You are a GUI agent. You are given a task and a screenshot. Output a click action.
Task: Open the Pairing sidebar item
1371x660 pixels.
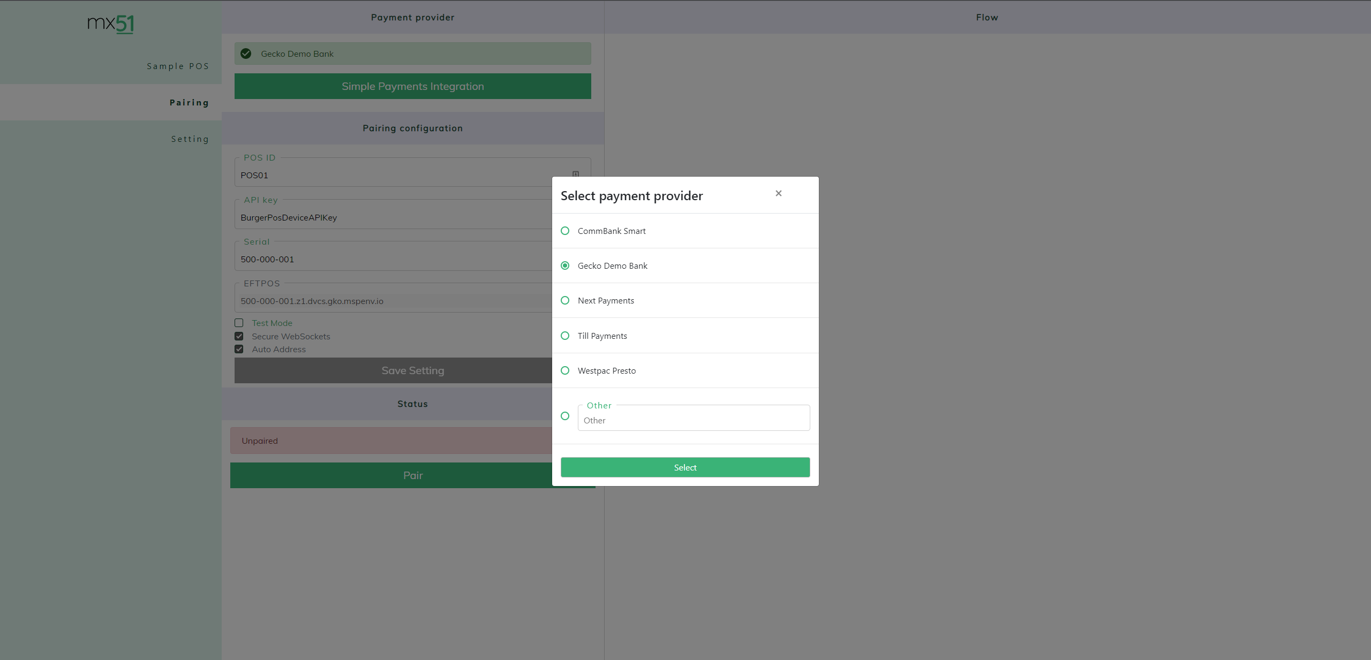point(189,103)
